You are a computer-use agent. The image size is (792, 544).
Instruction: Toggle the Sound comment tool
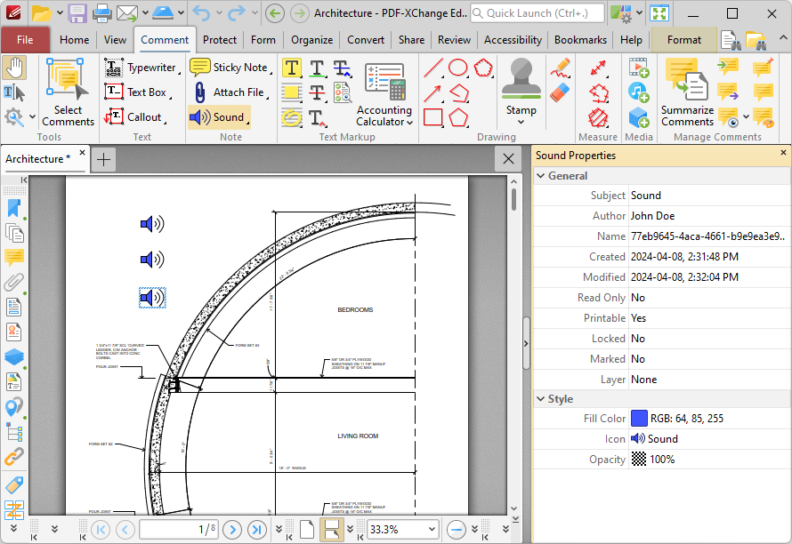(x=219, y=117)
